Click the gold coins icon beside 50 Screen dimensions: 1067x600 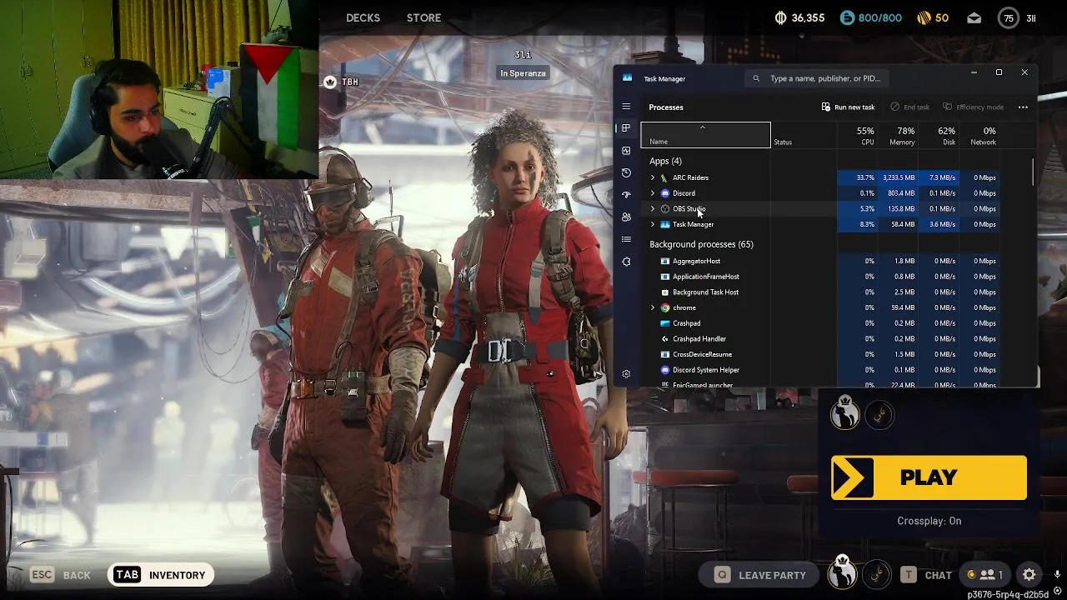924,17
